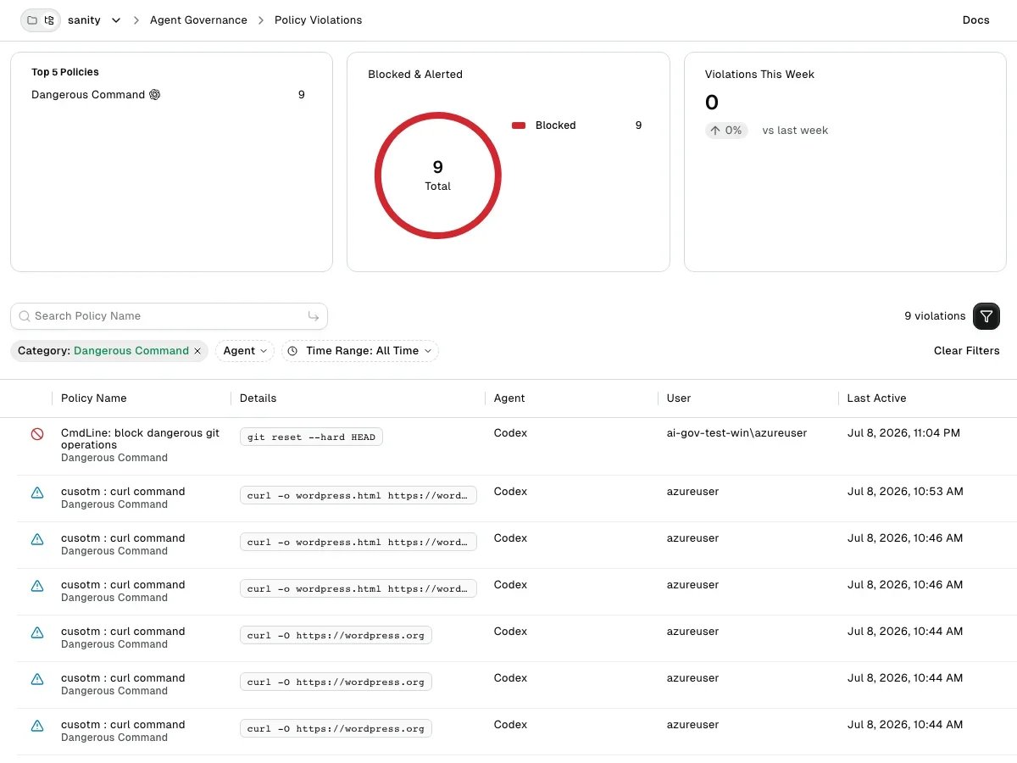Viewport: 1017px width, 763px height.
Task: Click the tree icon next to the folder
Action: (x=49, y=20)
